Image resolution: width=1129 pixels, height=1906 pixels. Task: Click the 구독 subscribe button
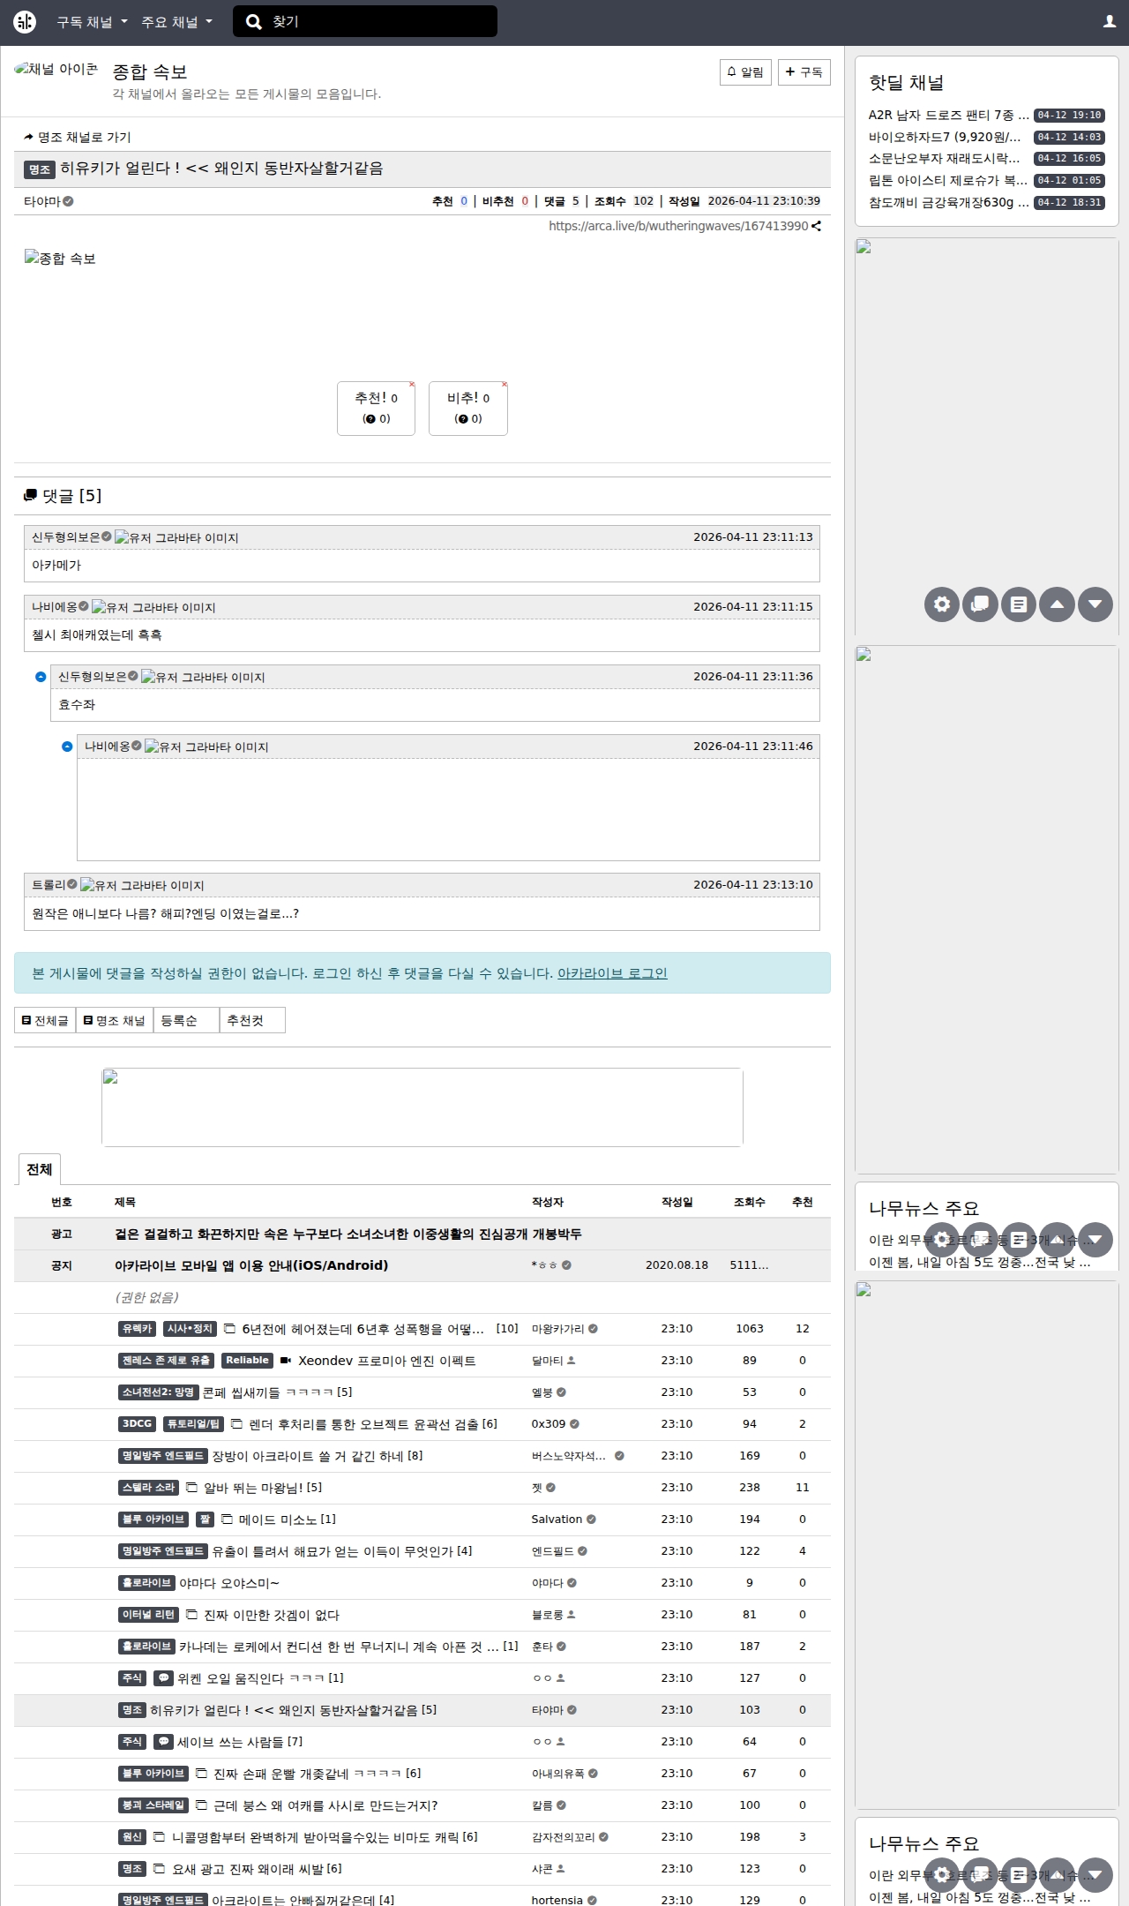(x=804, y=72)
